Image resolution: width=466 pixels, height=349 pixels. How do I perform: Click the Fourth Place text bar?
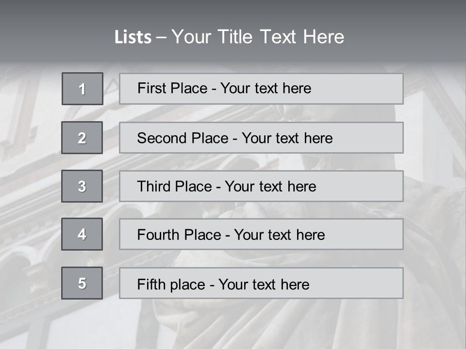click(261, 234)
